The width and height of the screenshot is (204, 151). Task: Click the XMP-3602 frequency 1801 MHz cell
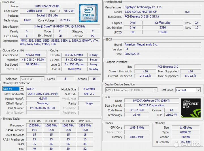click(85, 126)
